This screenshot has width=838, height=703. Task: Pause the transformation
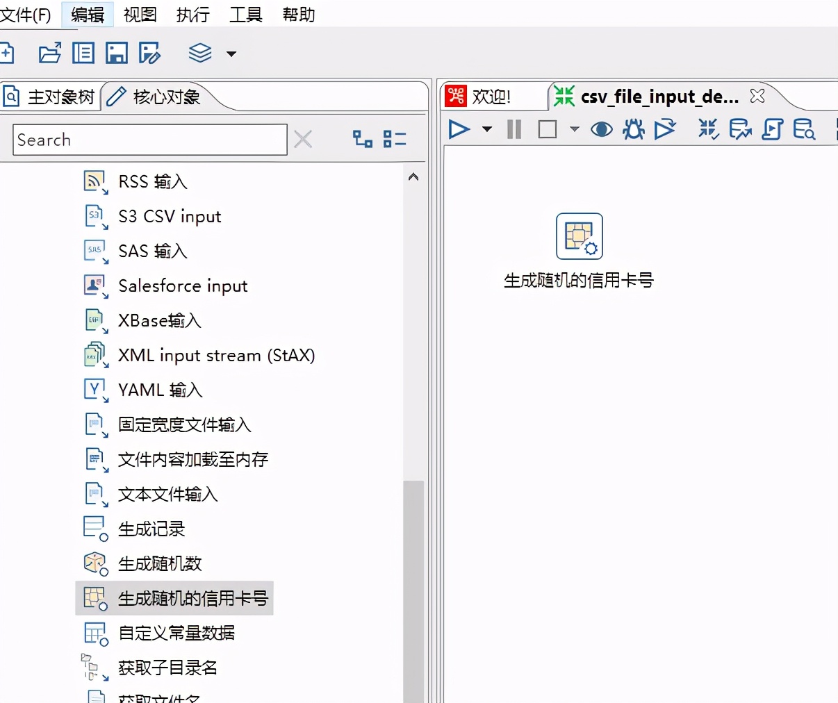pos(514,129)
